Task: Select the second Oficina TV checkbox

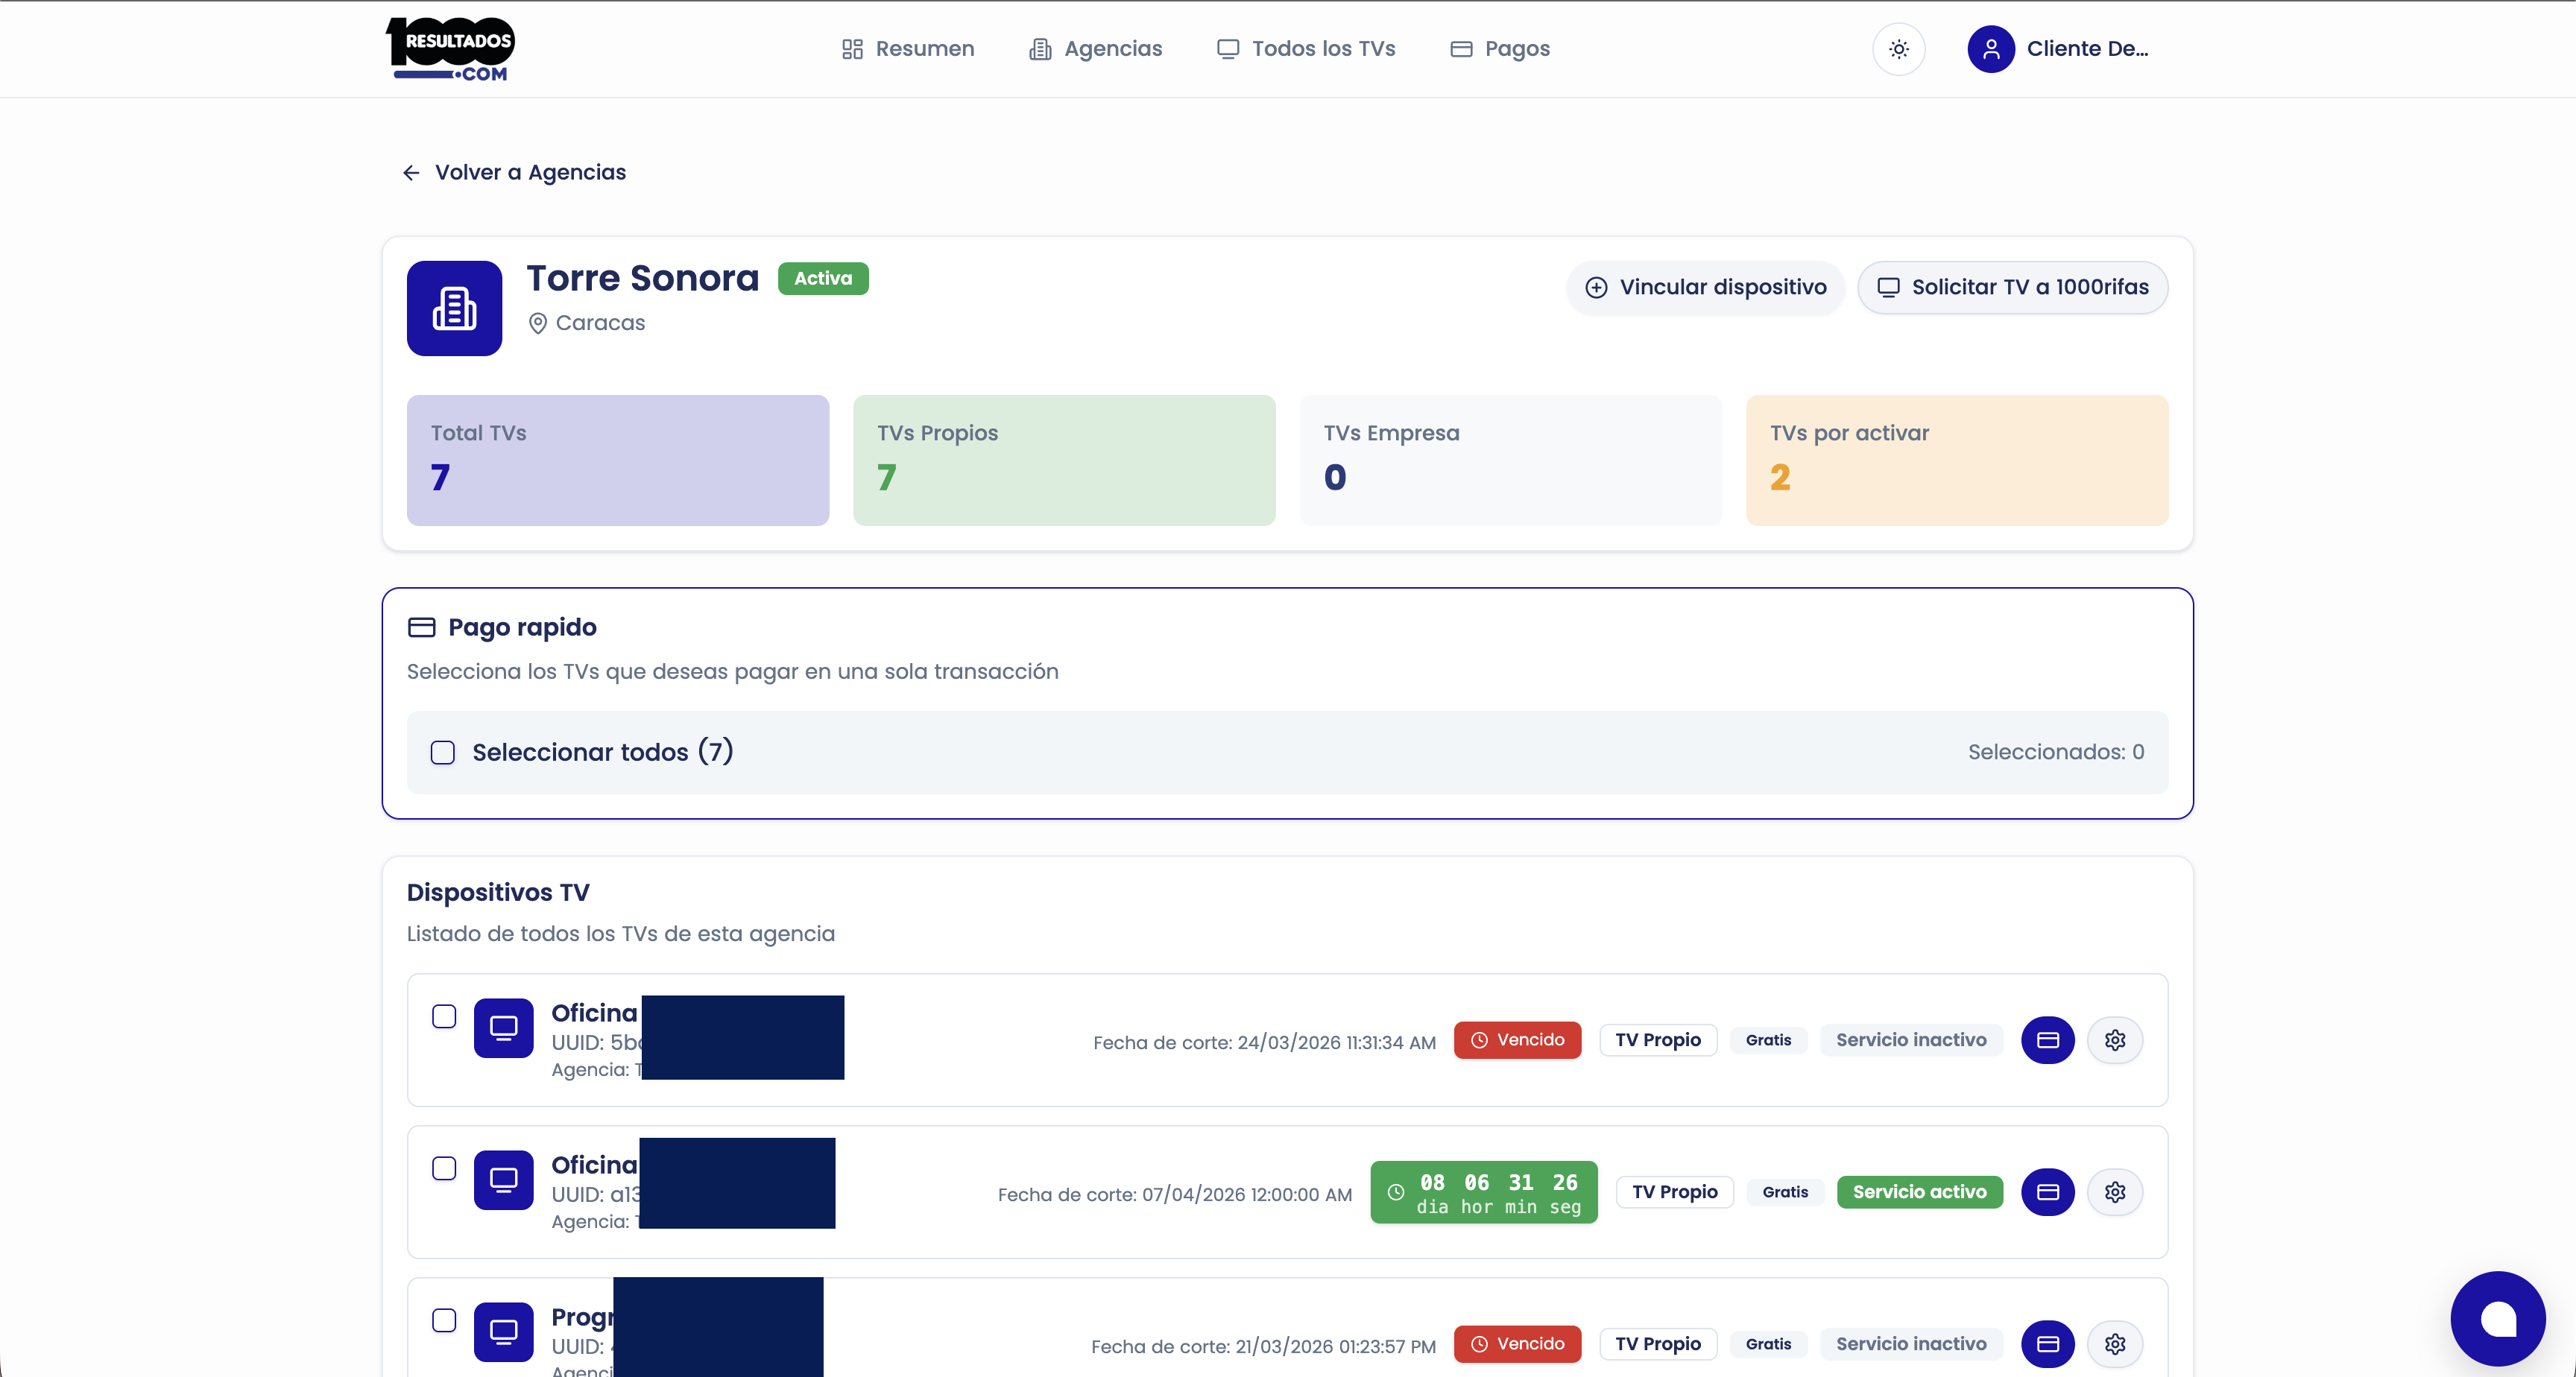Action: pyautogui.click(x=444, y=1168)
